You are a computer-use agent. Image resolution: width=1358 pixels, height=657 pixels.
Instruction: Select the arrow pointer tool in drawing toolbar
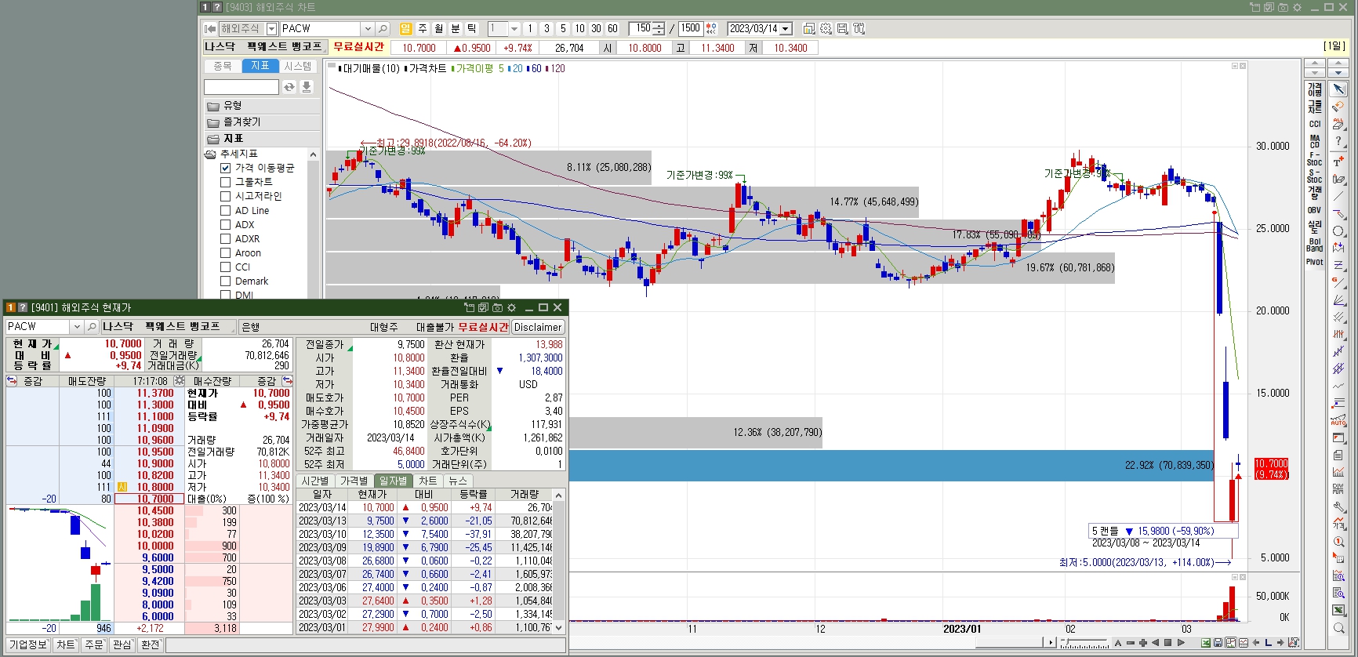point(1338,89)
